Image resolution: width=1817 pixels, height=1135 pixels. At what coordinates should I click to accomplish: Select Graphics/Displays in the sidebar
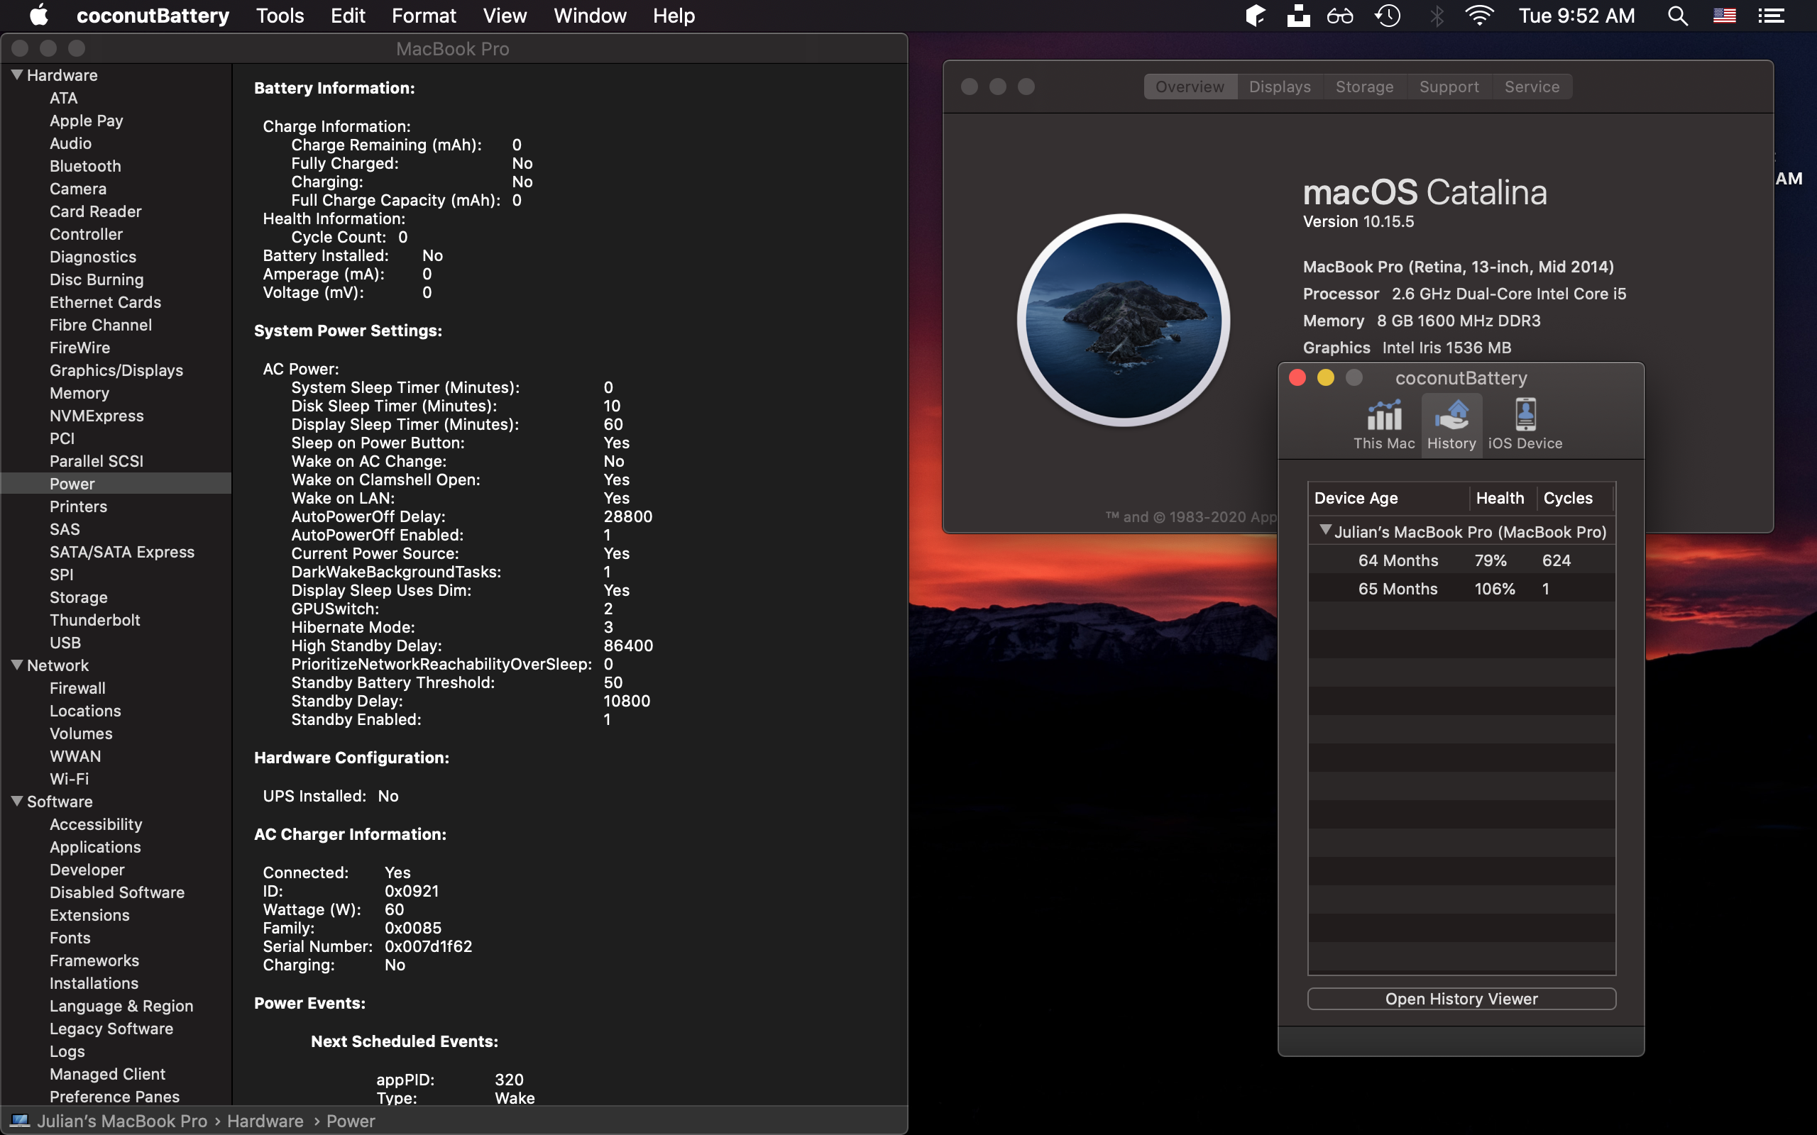tap(116, 370)
